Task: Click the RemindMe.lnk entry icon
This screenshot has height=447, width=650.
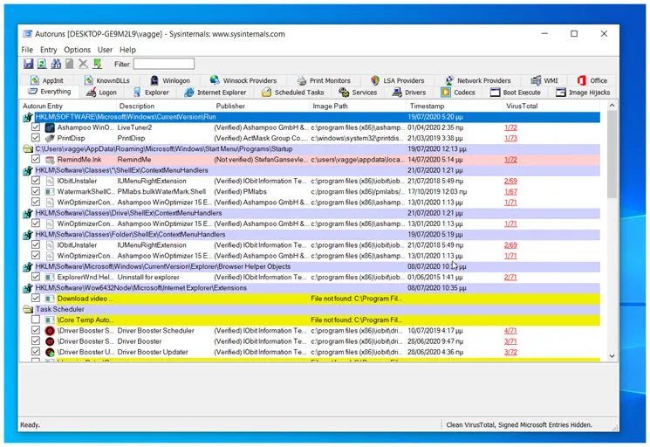Action: coord(50,160)
